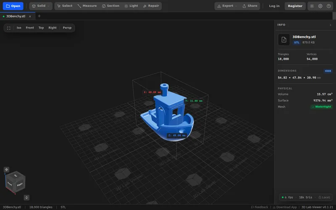Click the Register button
The width and height of the screenshot is (336, 210).
pos(295,6)
